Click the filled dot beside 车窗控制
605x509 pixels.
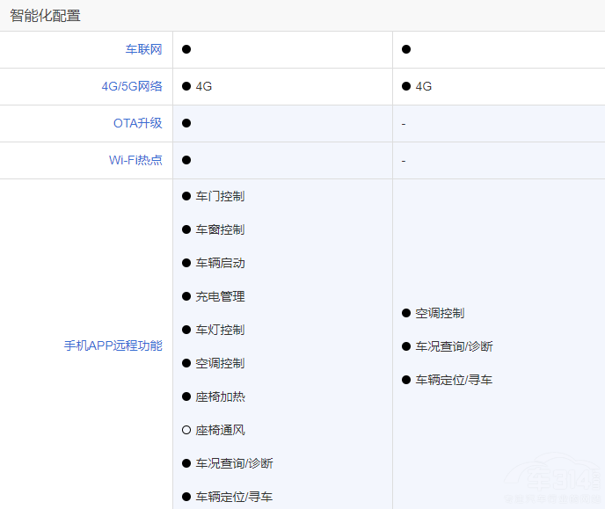pyautogui.click(x=186, y=229)
